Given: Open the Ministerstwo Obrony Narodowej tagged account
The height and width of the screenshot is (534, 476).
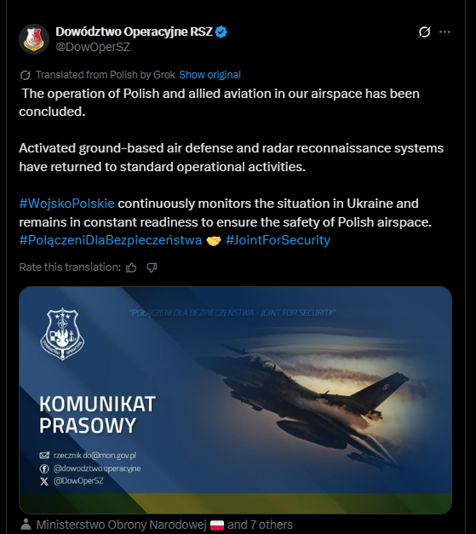Looking at the screenshot, I should [121, 525].
